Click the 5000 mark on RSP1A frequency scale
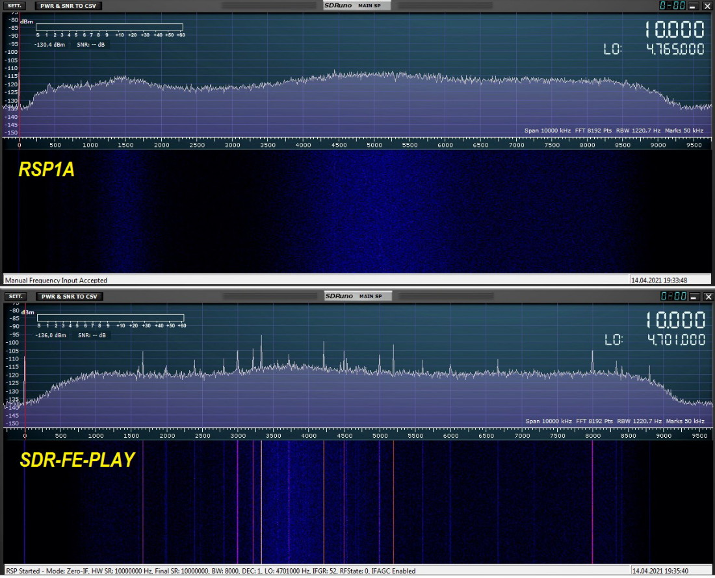Screen dimensions: 715x578 374,145
